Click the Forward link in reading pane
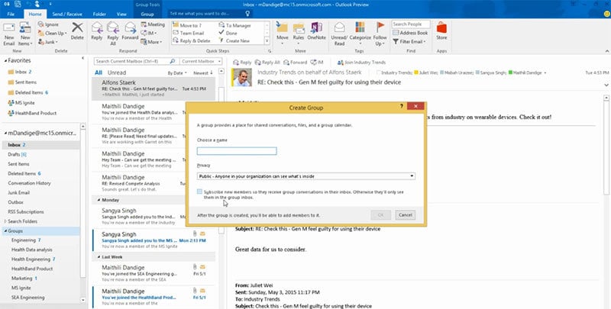Screen dimensions: 611x309 coord(296,63)
